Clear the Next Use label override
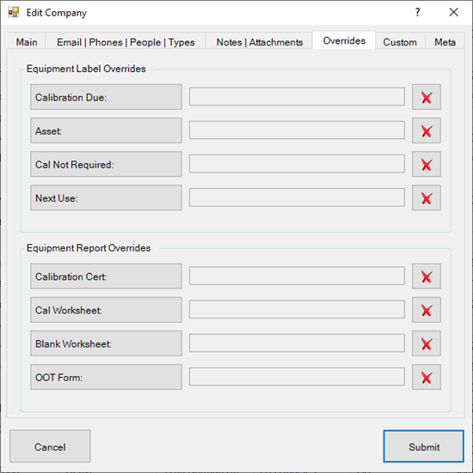The width and height of the screenshot is (473, 473). (427, 197)
